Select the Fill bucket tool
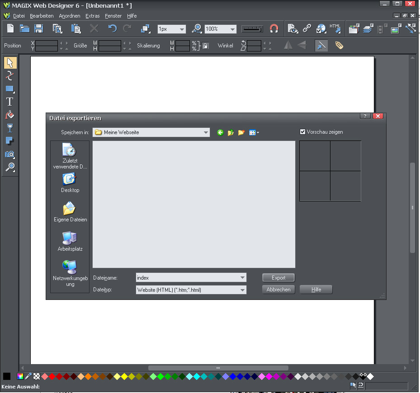 click(10, 115)
